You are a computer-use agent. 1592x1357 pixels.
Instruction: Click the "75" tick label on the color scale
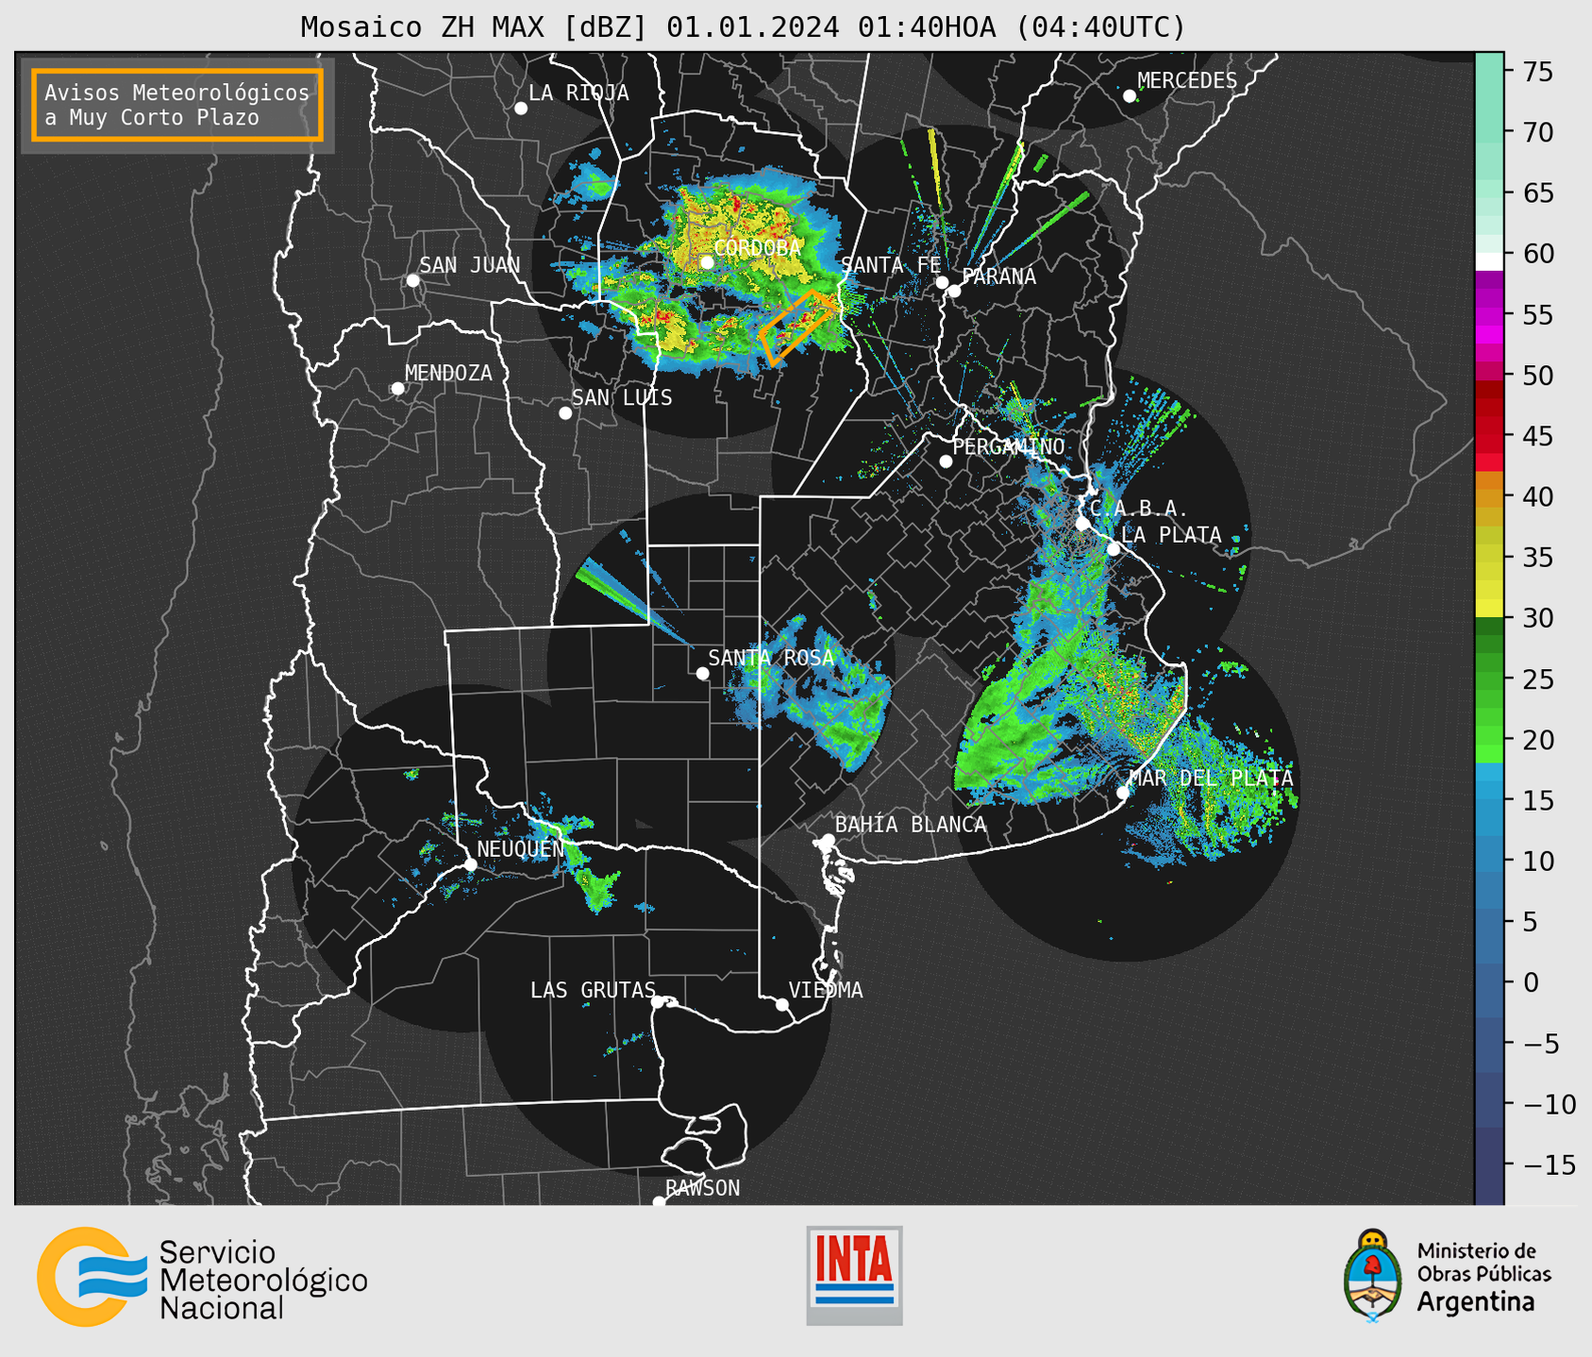click(1539, 72)
